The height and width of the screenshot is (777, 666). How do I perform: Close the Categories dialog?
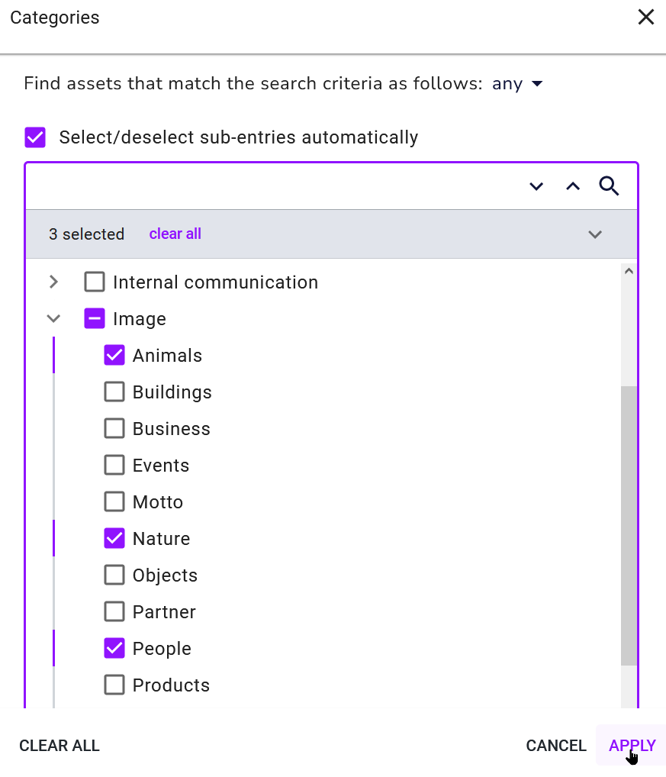tap(646, 17)
